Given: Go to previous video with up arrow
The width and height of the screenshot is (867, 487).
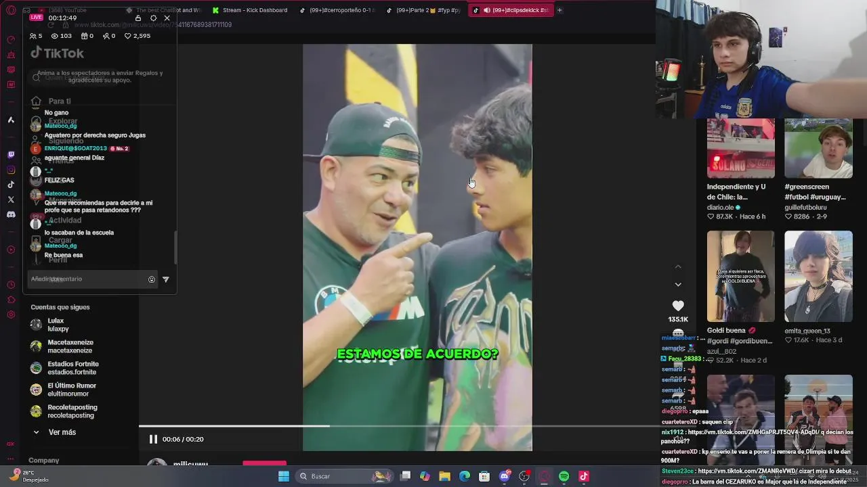Looking at the screenshot, I should click(678, 267).
